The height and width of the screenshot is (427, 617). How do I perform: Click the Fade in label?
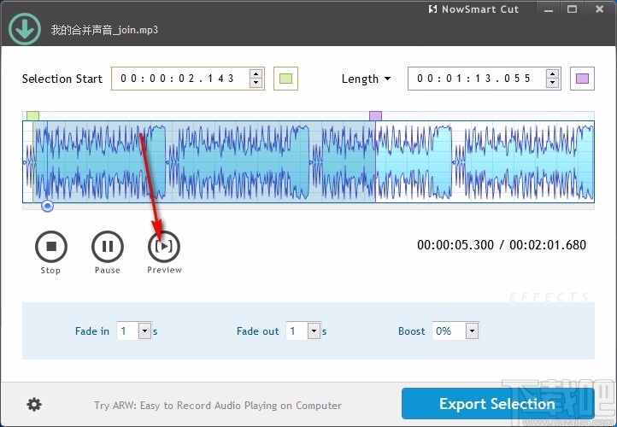(92, 331)
